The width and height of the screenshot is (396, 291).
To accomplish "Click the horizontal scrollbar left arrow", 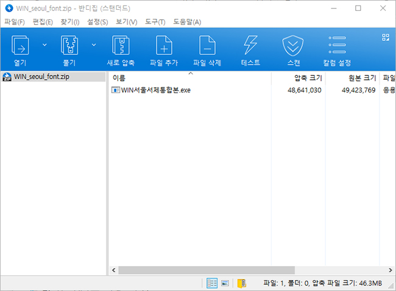I will point(114,270).
